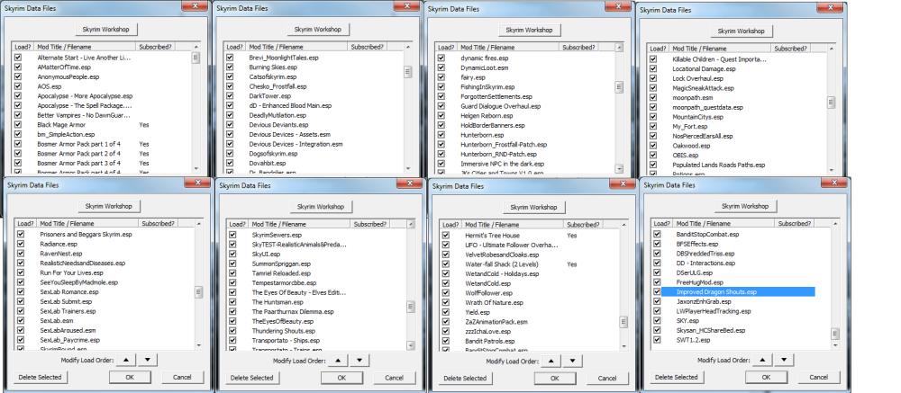
Task: Click Subscribed? header in Hermit's Tree House window
Action: click(x=583, y=225)
